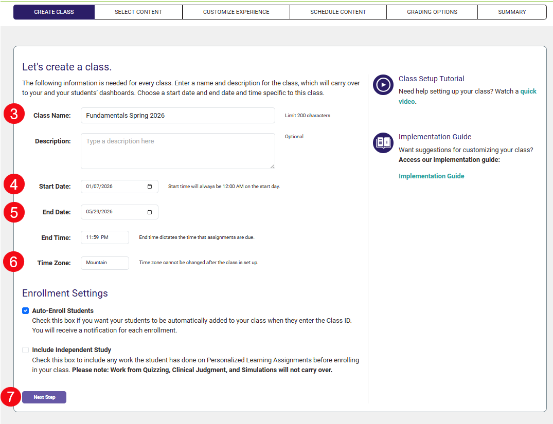
Task: Switch to the Select Content tab
Action: click(138, 11)
